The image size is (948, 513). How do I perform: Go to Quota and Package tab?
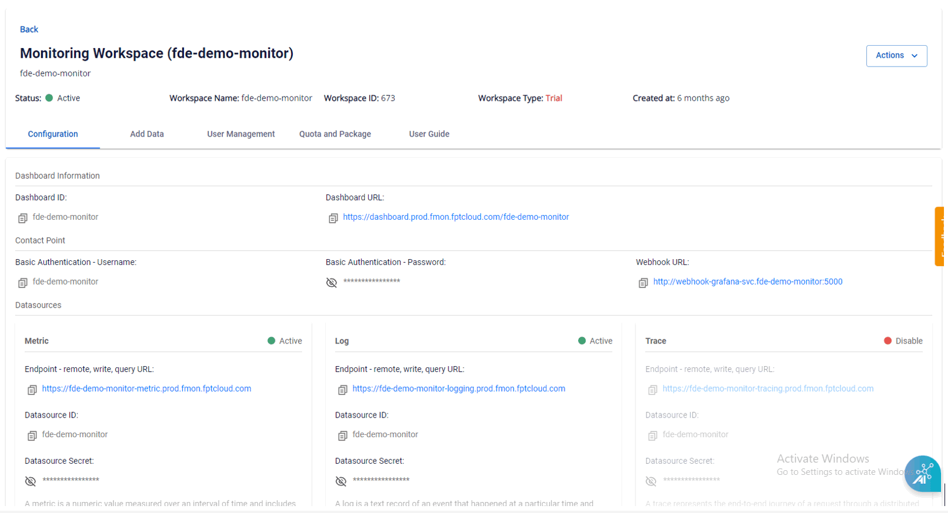coord(335,134)
